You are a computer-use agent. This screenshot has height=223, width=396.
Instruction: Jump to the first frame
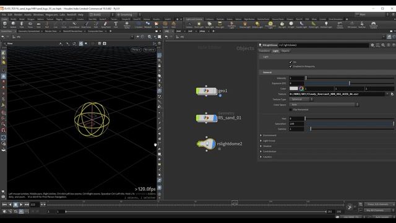coord(4,204)
